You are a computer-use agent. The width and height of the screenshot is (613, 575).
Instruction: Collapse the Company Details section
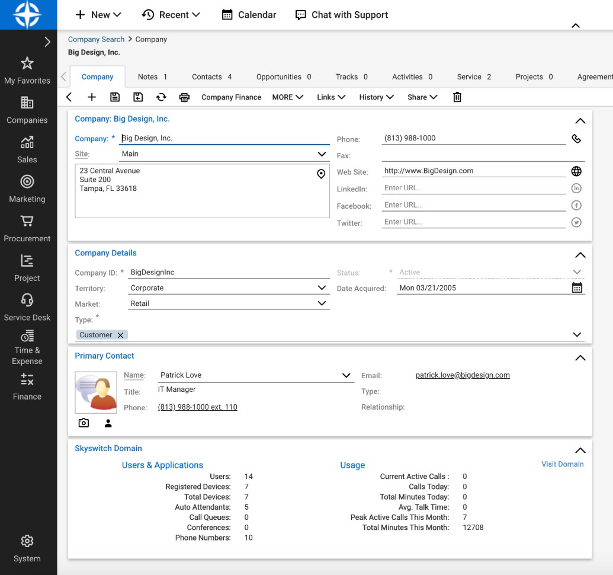[580, 255]
